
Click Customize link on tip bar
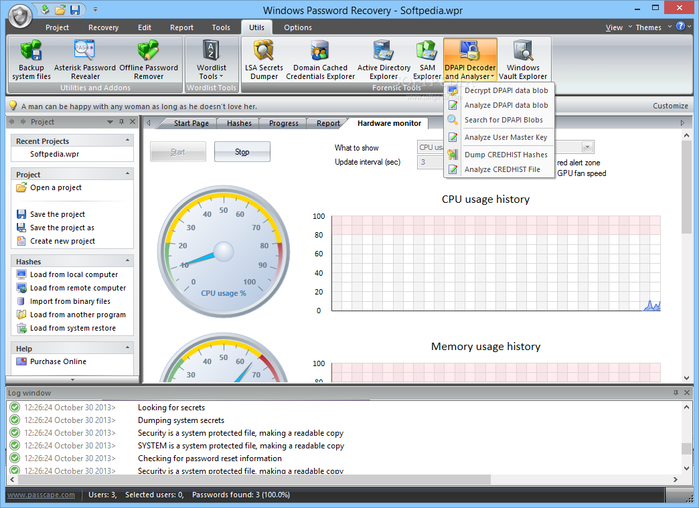(670, 106)
